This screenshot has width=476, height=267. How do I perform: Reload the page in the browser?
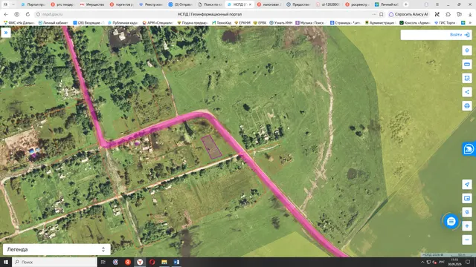point(28,14)
